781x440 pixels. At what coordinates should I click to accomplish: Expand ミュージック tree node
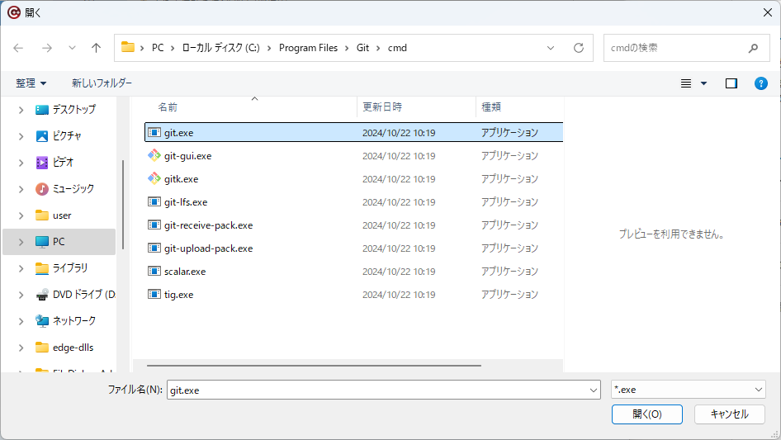(x=21, y=189)
